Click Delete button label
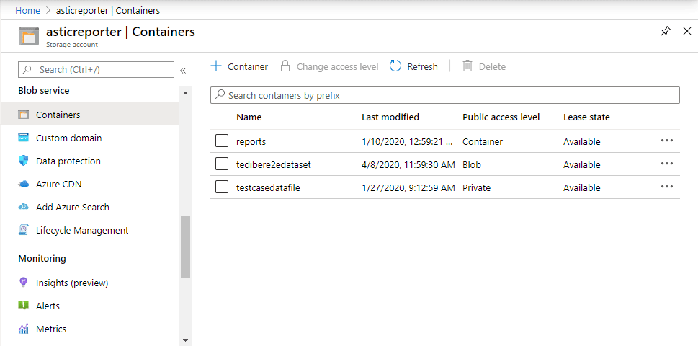 point(492,67)
